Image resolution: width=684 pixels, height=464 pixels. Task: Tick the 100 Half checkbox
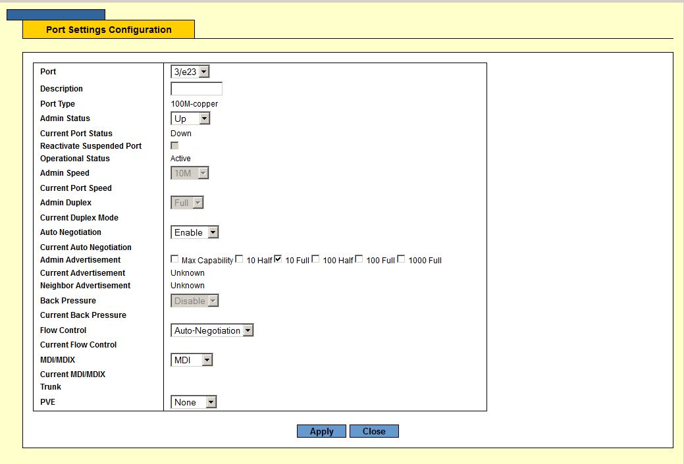316,259
